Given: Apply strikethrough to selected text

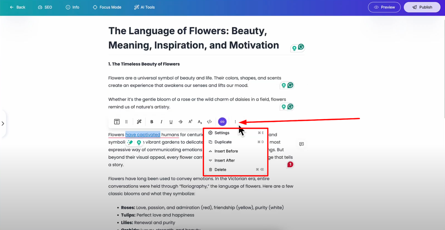Looking at the screenshot, I should 181,122.
